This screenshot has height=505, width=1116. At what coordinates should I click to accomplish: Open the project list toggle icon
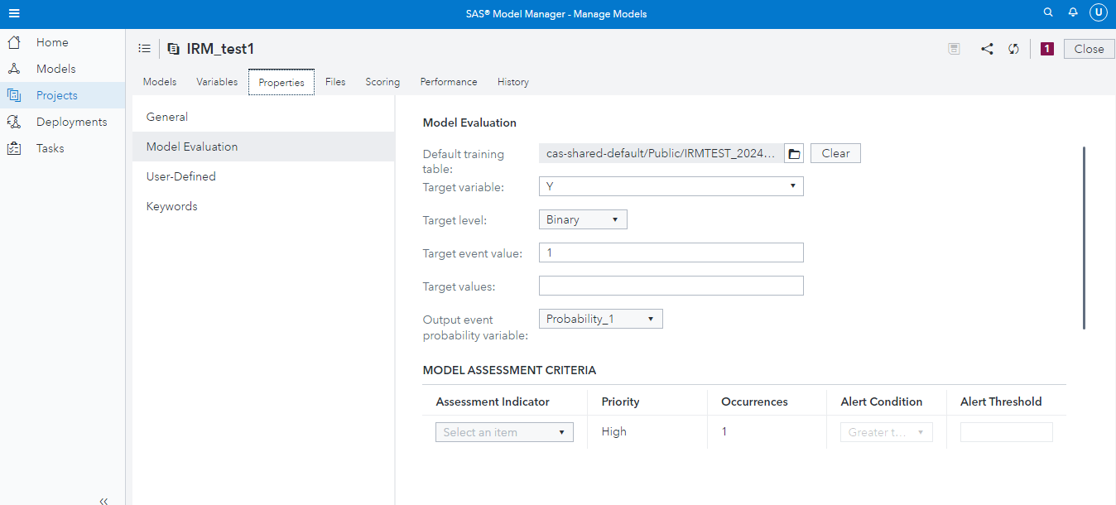coord(144,49)
